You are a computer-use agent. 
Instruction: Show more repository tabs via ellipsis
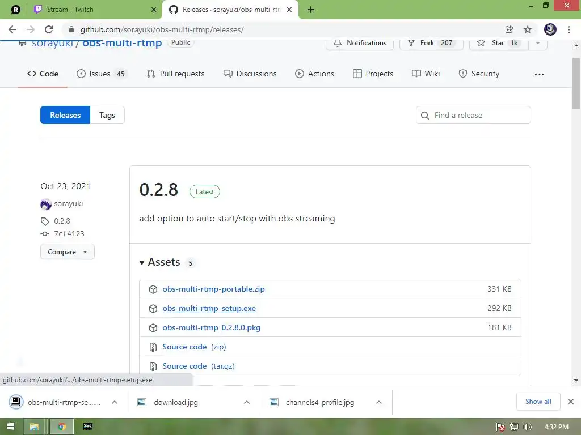click(x=540, y=74)
